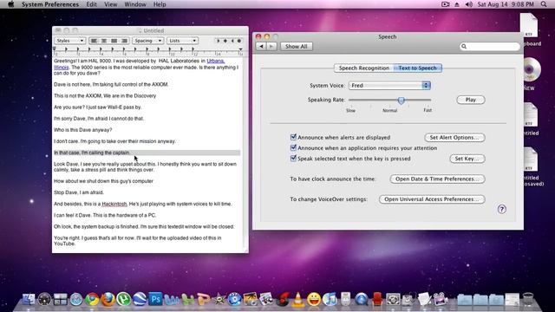Image resolution: width=555 pixels, height=312 pixels.
Task: Click Show All preferences button
Action: 297,46
